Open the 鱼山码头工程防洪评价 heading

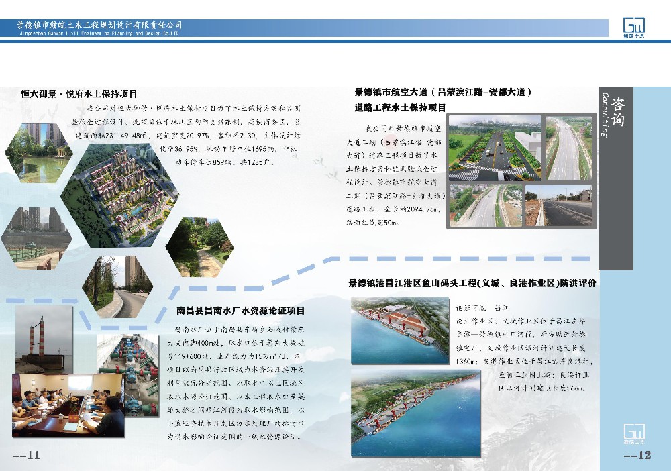pyautogui.click(x=472, y=283)
